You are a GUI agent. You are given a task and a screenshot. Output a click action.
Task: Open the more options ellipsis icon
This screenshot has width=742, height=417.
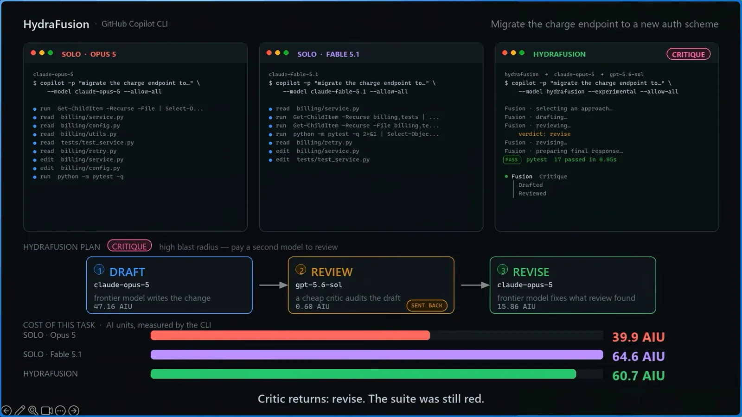pos(60,411)
